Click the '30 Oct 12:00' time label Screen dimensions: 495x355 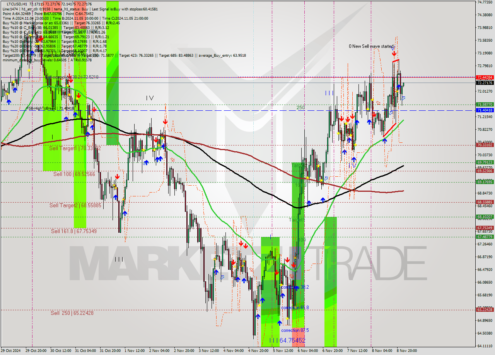(61, 351)
